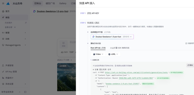
Task: Open the Doubao-Seedance-1.0-pro-fast model dropdown
Action: [x=112, y=37]
